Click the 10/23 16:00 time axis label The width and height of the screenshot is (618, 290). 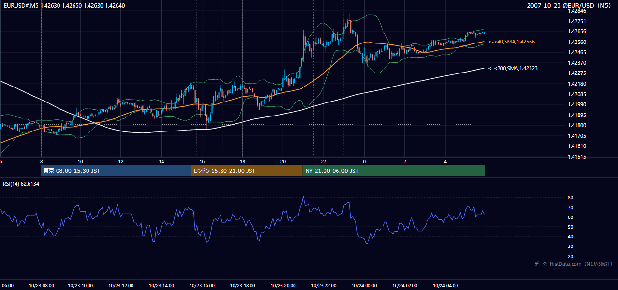point(203,286)
